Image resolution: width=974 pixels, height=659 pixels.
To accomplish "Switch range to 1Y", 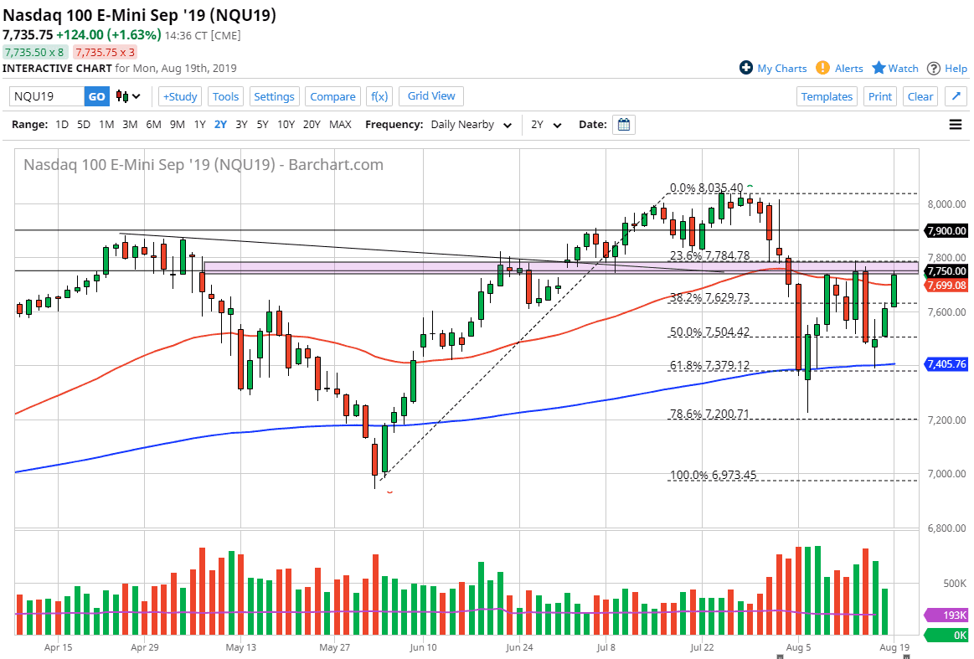I will click(199, 124).
